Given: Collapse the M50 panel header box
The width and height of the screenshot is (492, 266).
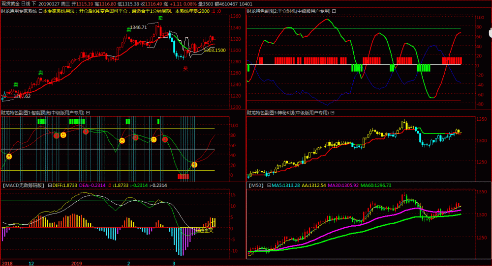Looking at the screenshot, I should tap(269, 185).
